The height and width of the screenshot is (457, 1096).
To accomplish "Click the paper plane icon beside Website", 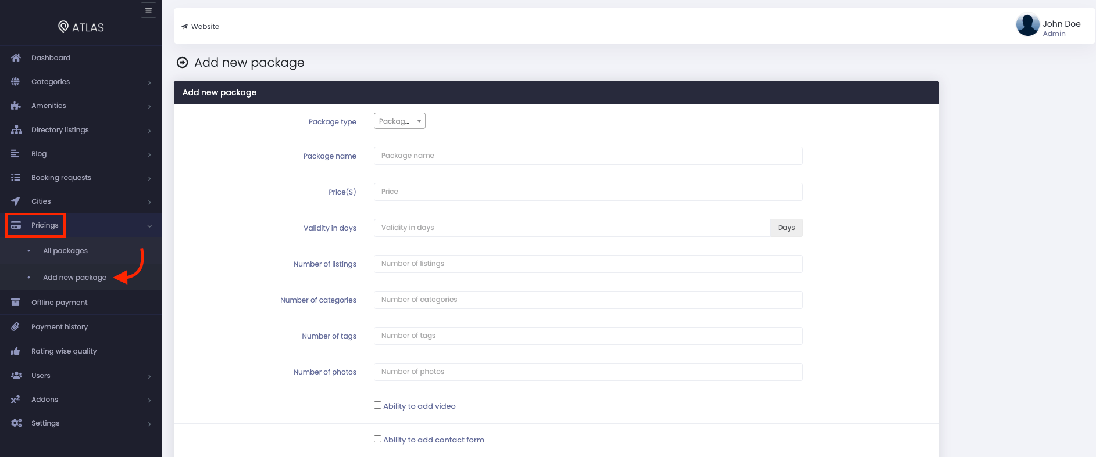I will click(x=184, y=27).
